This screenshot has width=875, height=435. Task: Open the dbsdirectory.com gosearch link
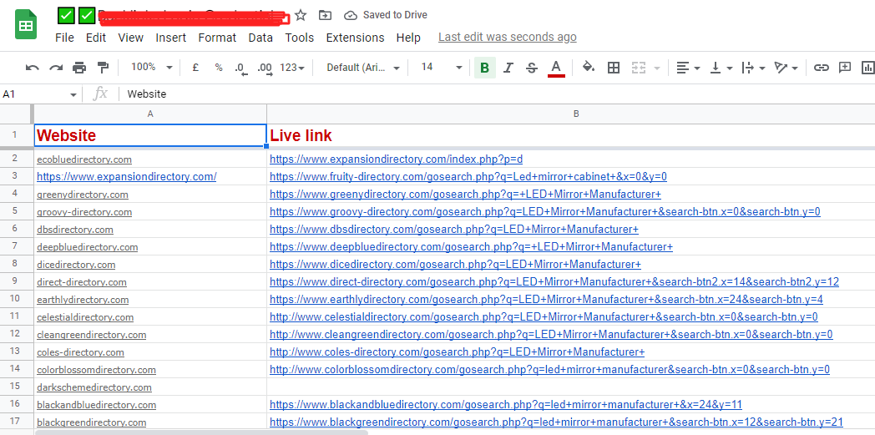coord(454,230)
